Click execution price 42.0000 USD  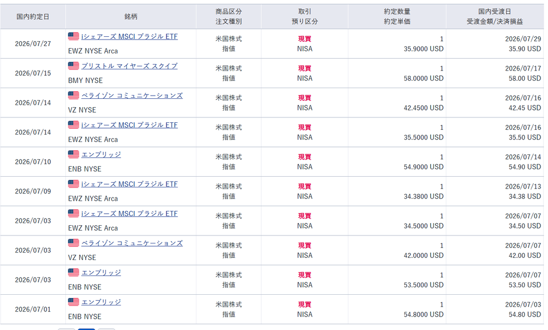424,255
